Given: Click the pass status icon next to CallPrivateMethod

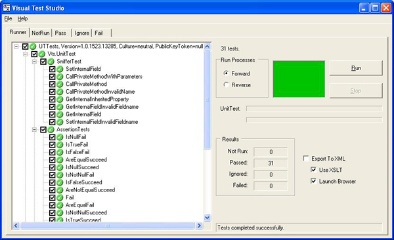Looking at the screenshot, I should coord(60,84).
